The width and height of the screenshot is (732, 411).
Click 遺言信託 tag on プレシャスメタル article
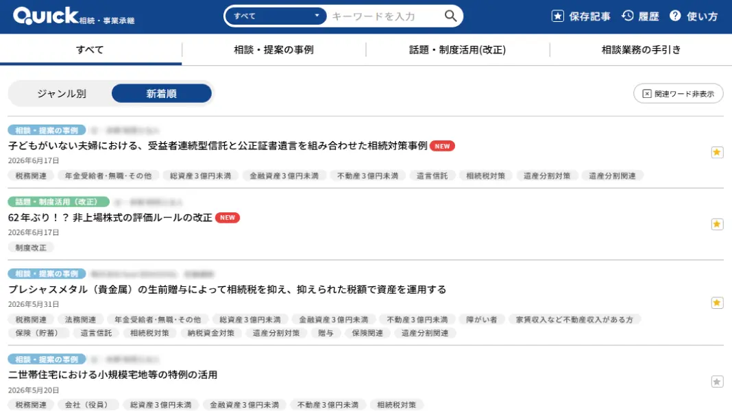pyautogui.click(x=96, y=333)
